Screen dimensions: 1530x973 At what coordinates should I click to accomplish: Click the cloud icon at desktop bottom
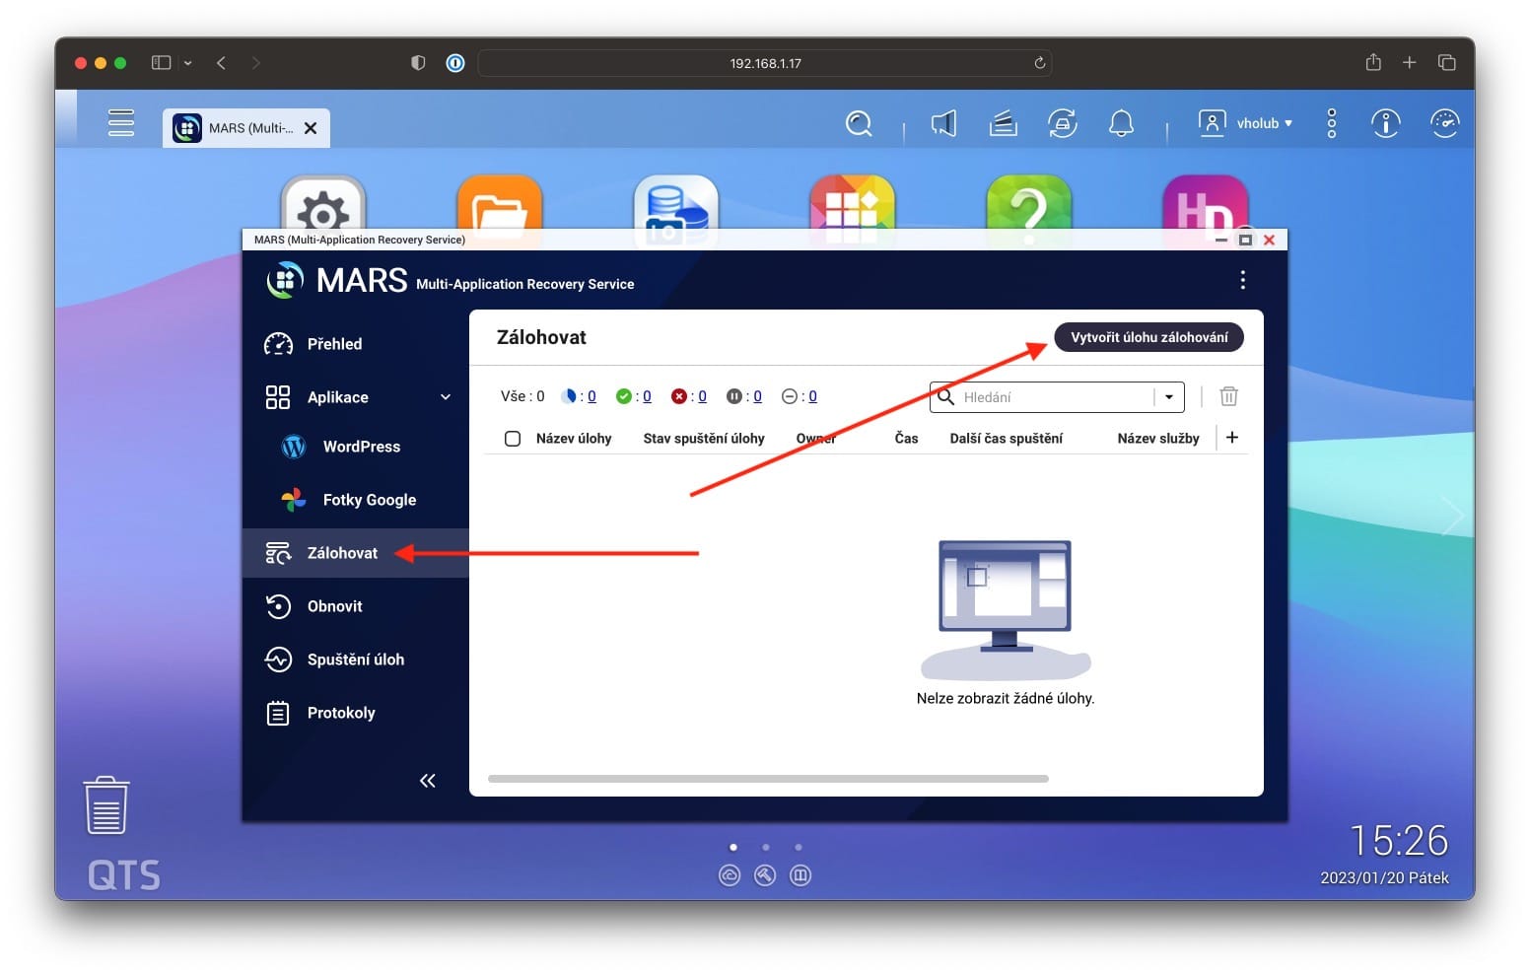pyautogui.click(x=730, y=875)
